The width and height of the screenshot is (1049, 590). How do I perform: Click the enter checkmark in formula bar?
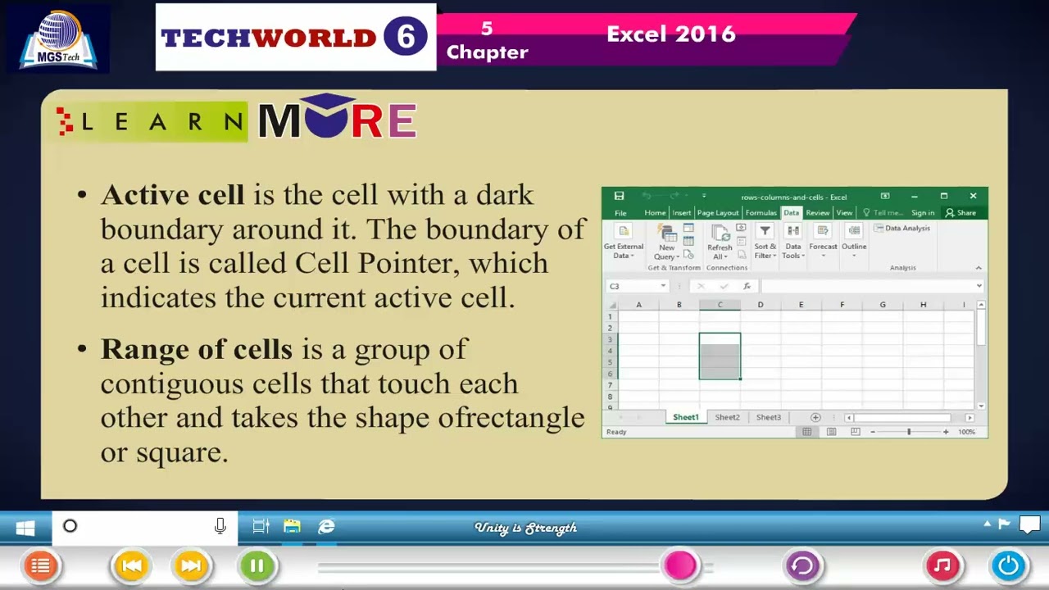pos(724,286)
